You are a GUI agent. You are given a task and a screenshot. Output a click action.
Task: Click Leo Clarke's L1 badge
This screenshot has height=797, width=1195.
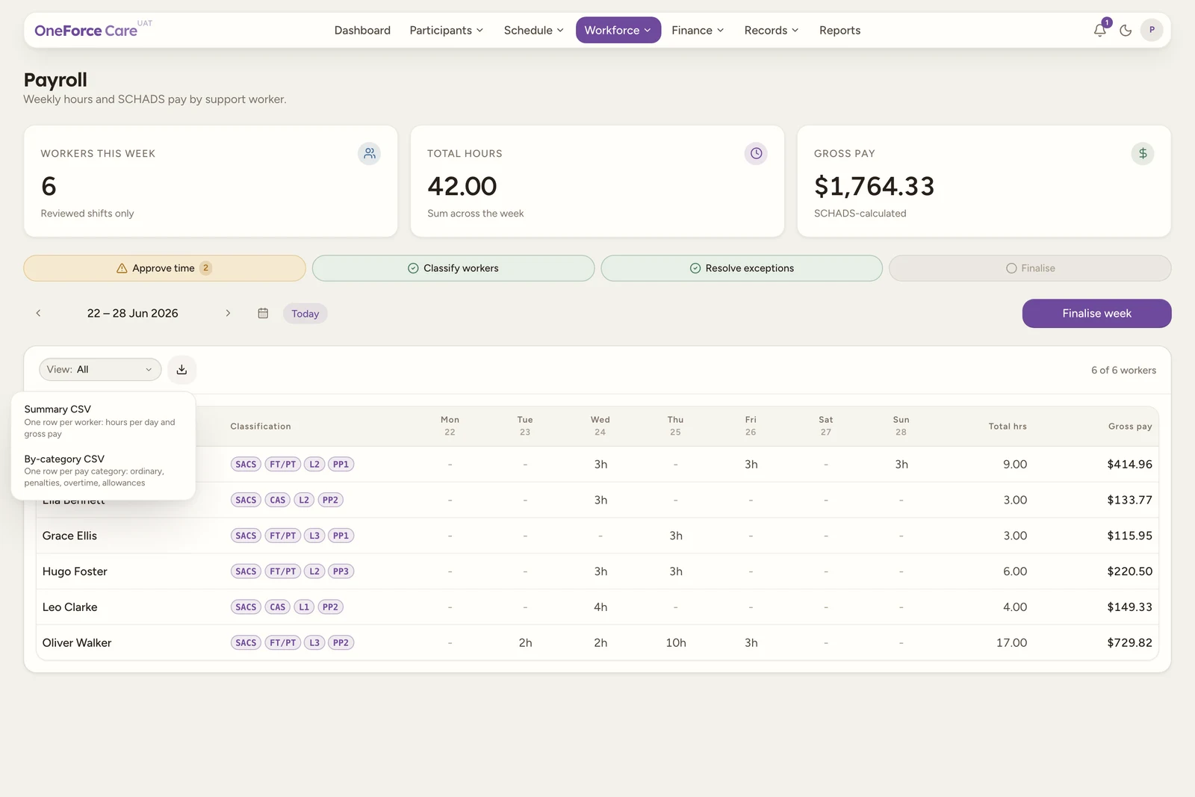(x=304, y=607)
